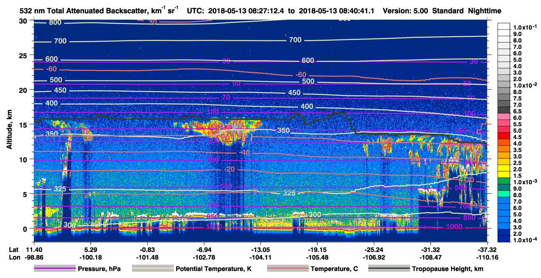This screenshot has height=278, width=541.
Task: Click the orange Temperature line sample in legend
Action: (x=287, y=269)
